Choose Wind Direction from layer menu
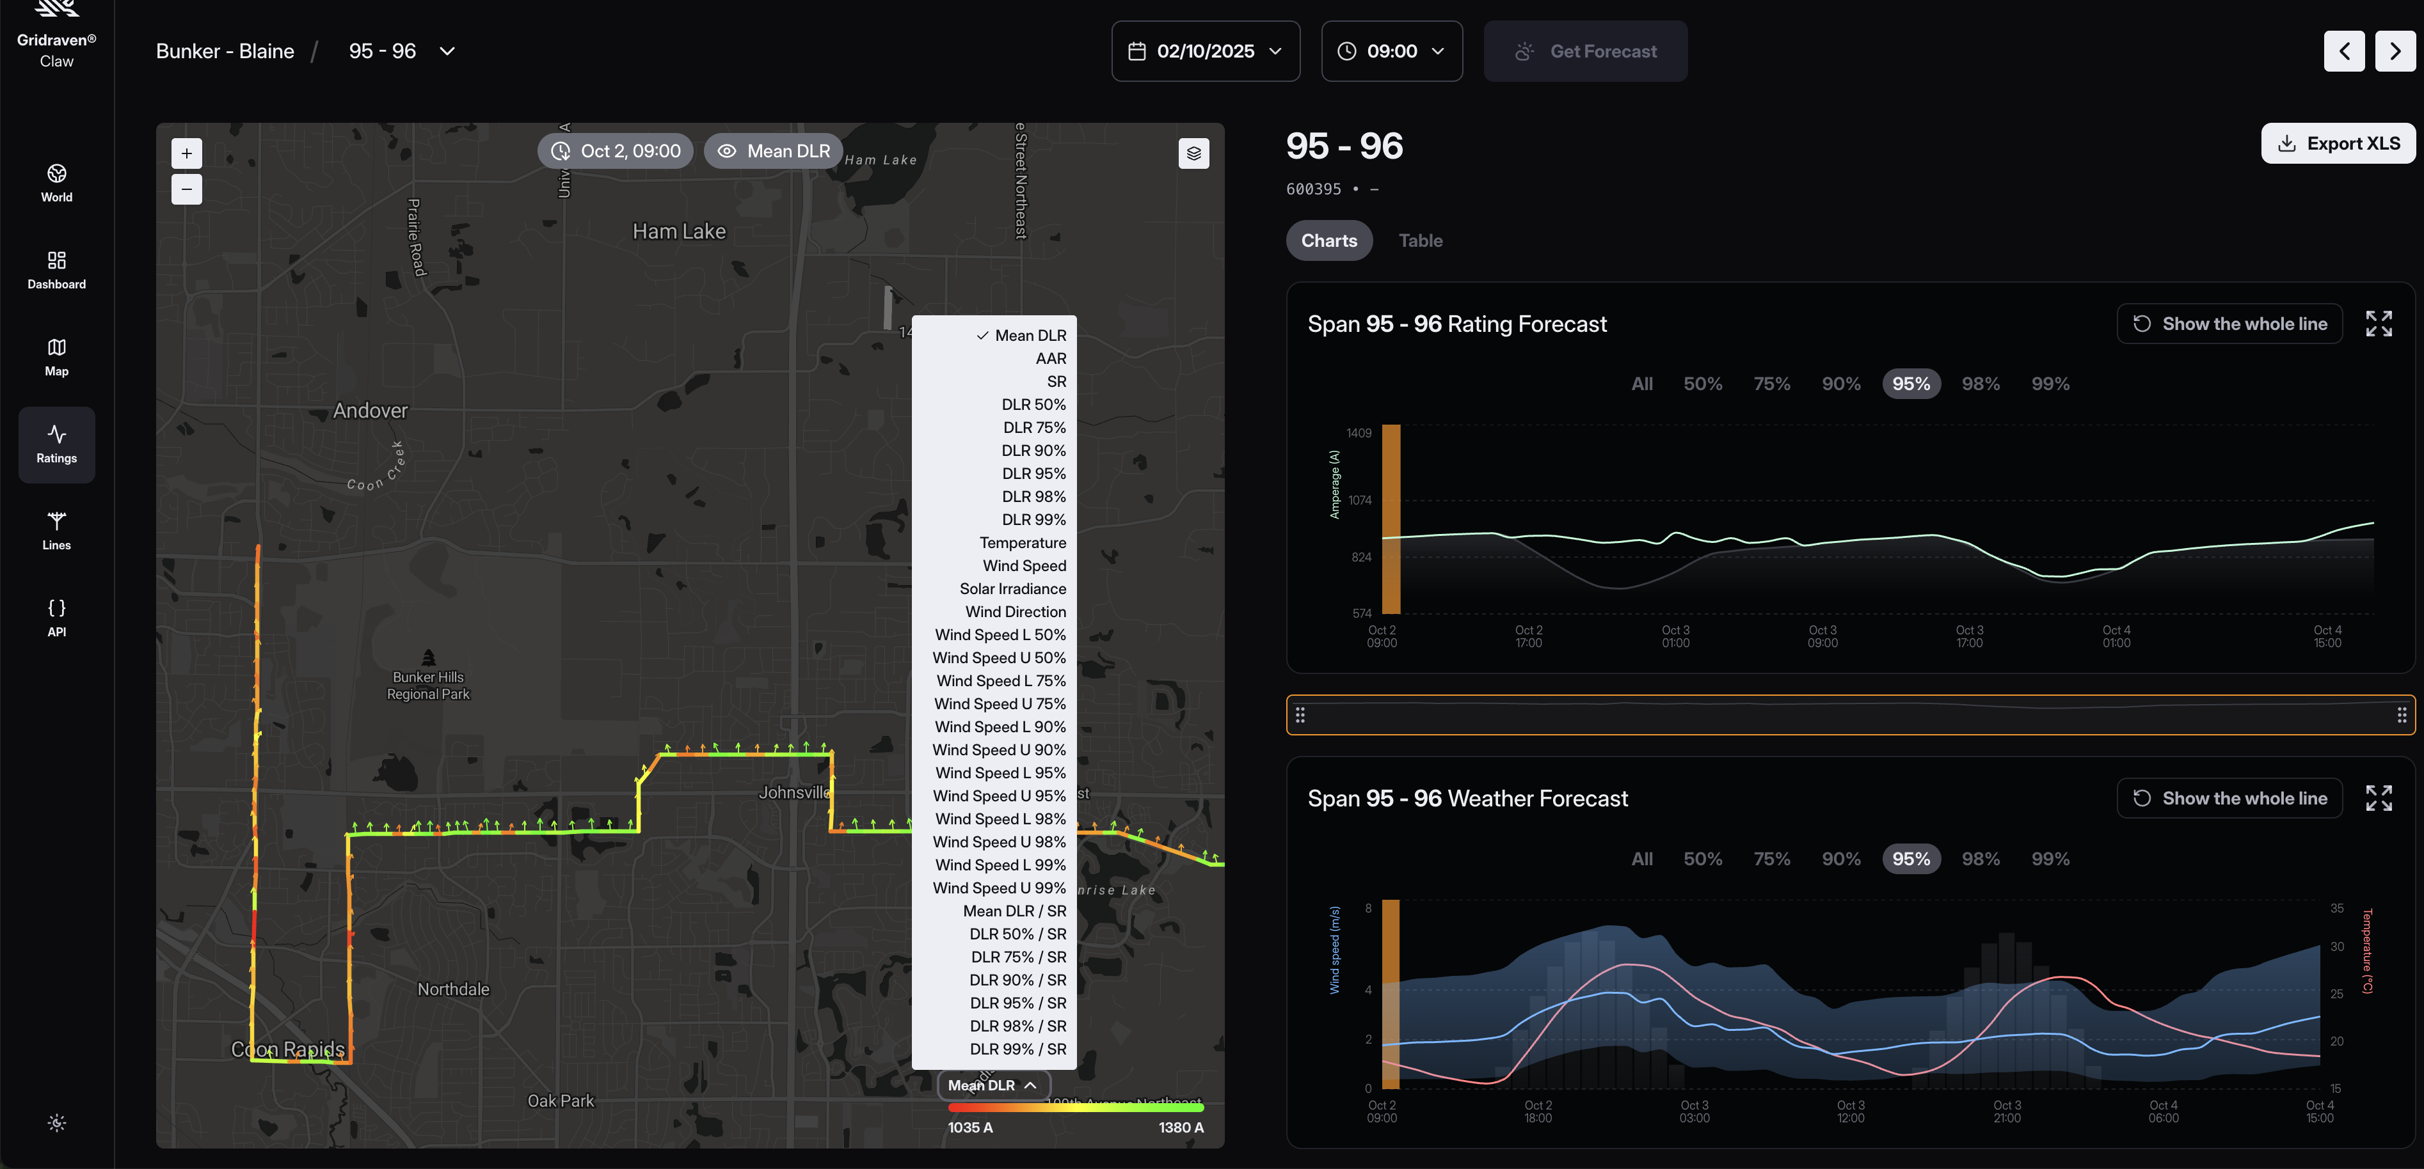 point(1016,611)
